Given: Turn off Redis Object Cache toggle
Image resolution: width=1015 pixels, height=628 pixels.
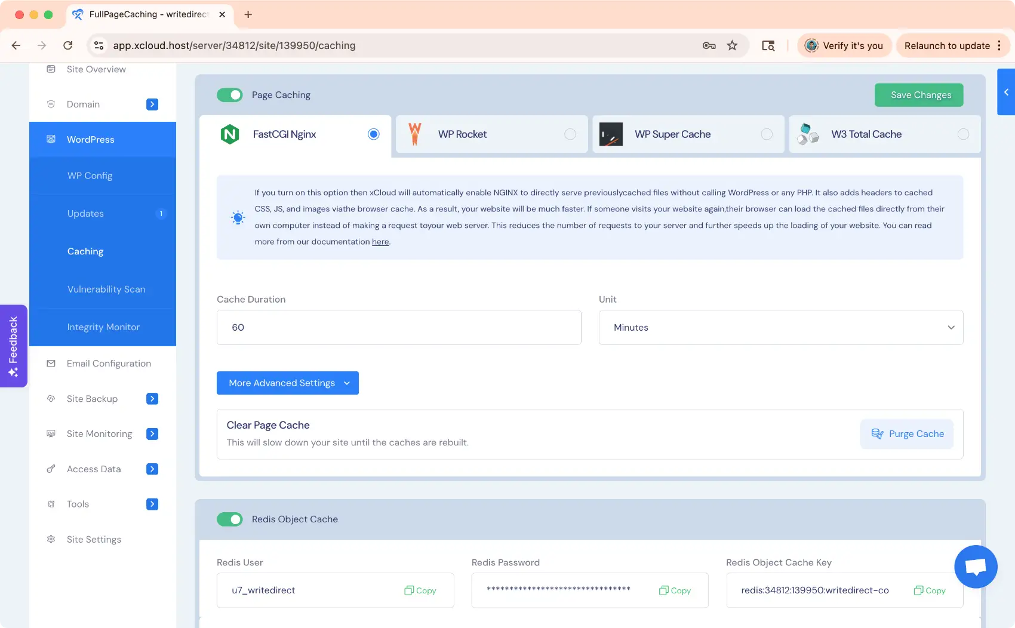Looking at the screenshot, I should 230,519.
